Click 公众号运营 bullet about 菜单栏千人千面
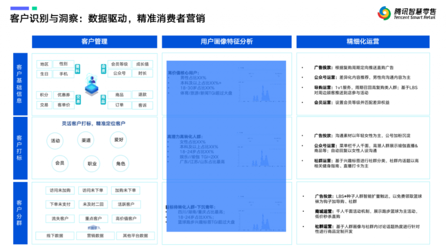This screenshot has height=251, width=446. click(x=366, y=148)
